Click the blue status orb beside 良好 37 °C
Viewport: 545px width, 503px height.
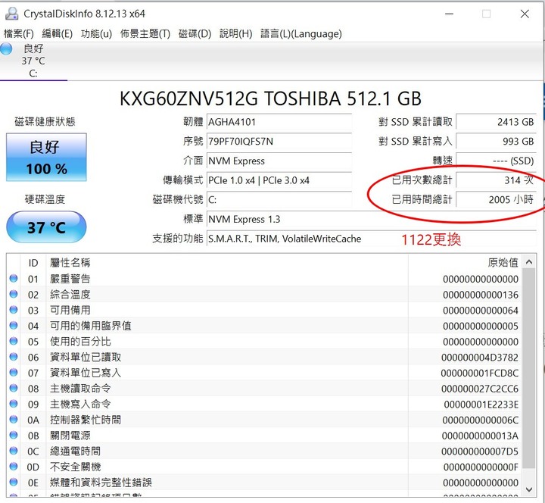[6, 49]
